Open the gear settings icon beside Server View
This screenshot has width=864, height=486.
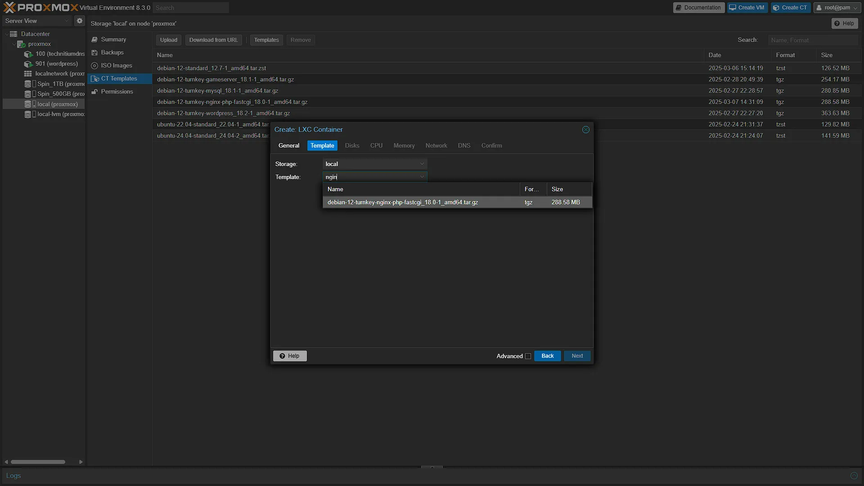coord(80,21)
